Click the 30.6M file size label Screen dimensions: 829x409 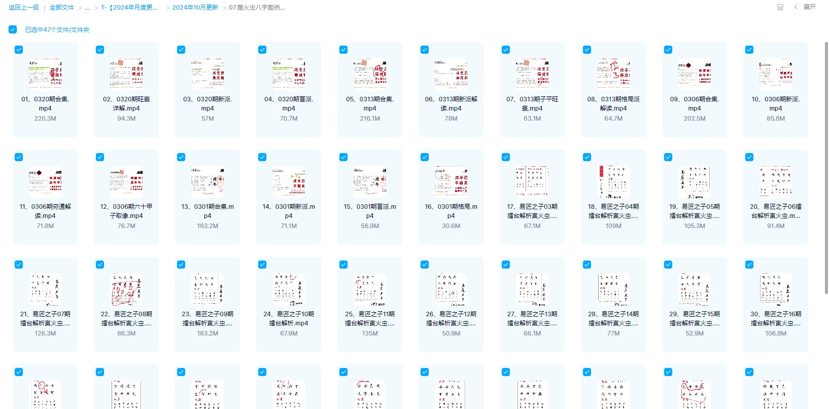pos(451,226)
